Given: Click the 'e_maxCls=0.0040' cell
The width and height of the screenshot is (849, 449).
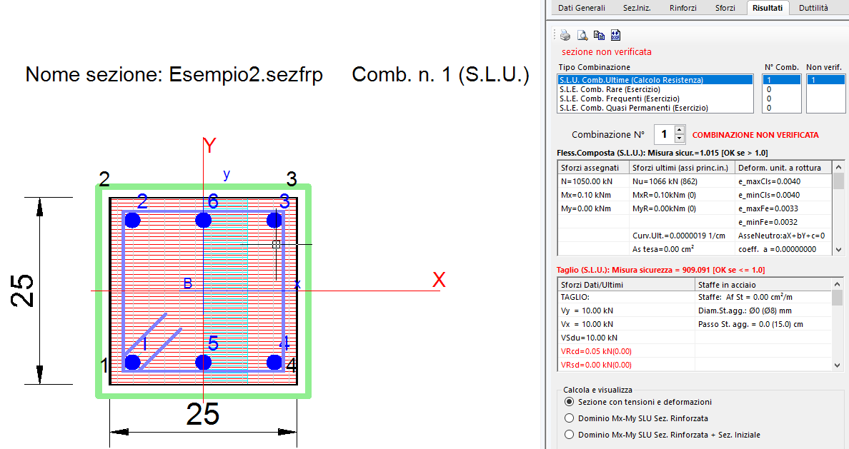Looking at the screenshot, I should [x=783, y=181].
